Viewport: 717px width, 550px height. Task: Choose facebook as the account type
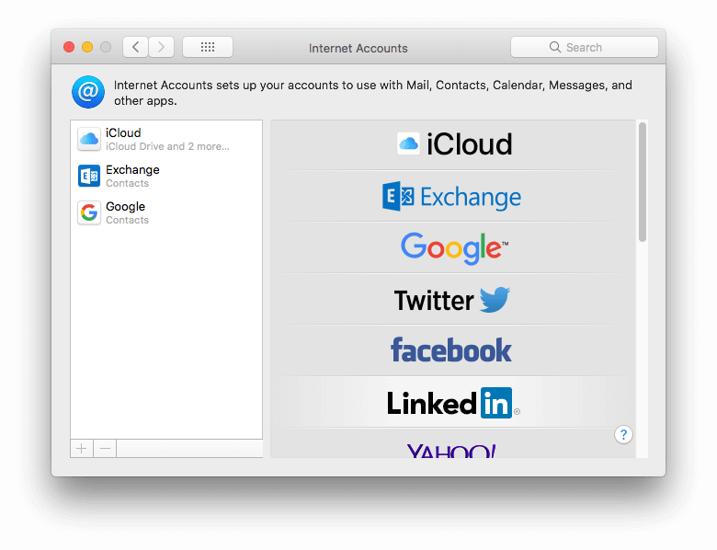click(x=453, y=350)
